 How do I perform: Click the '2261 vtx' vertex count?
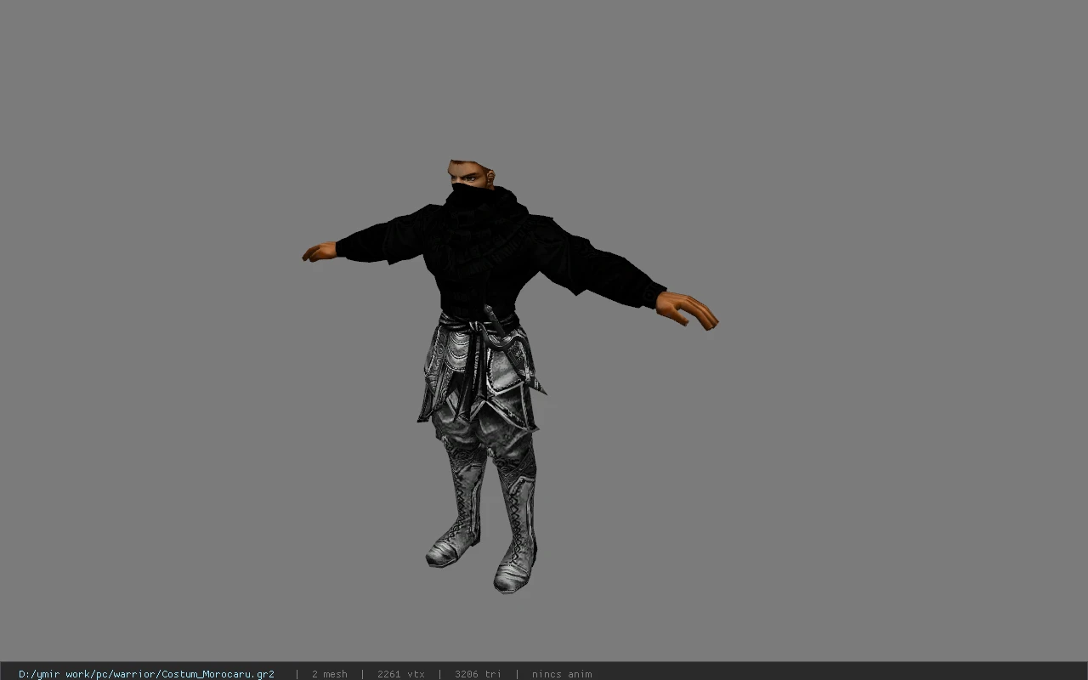(x=400, y=674)
